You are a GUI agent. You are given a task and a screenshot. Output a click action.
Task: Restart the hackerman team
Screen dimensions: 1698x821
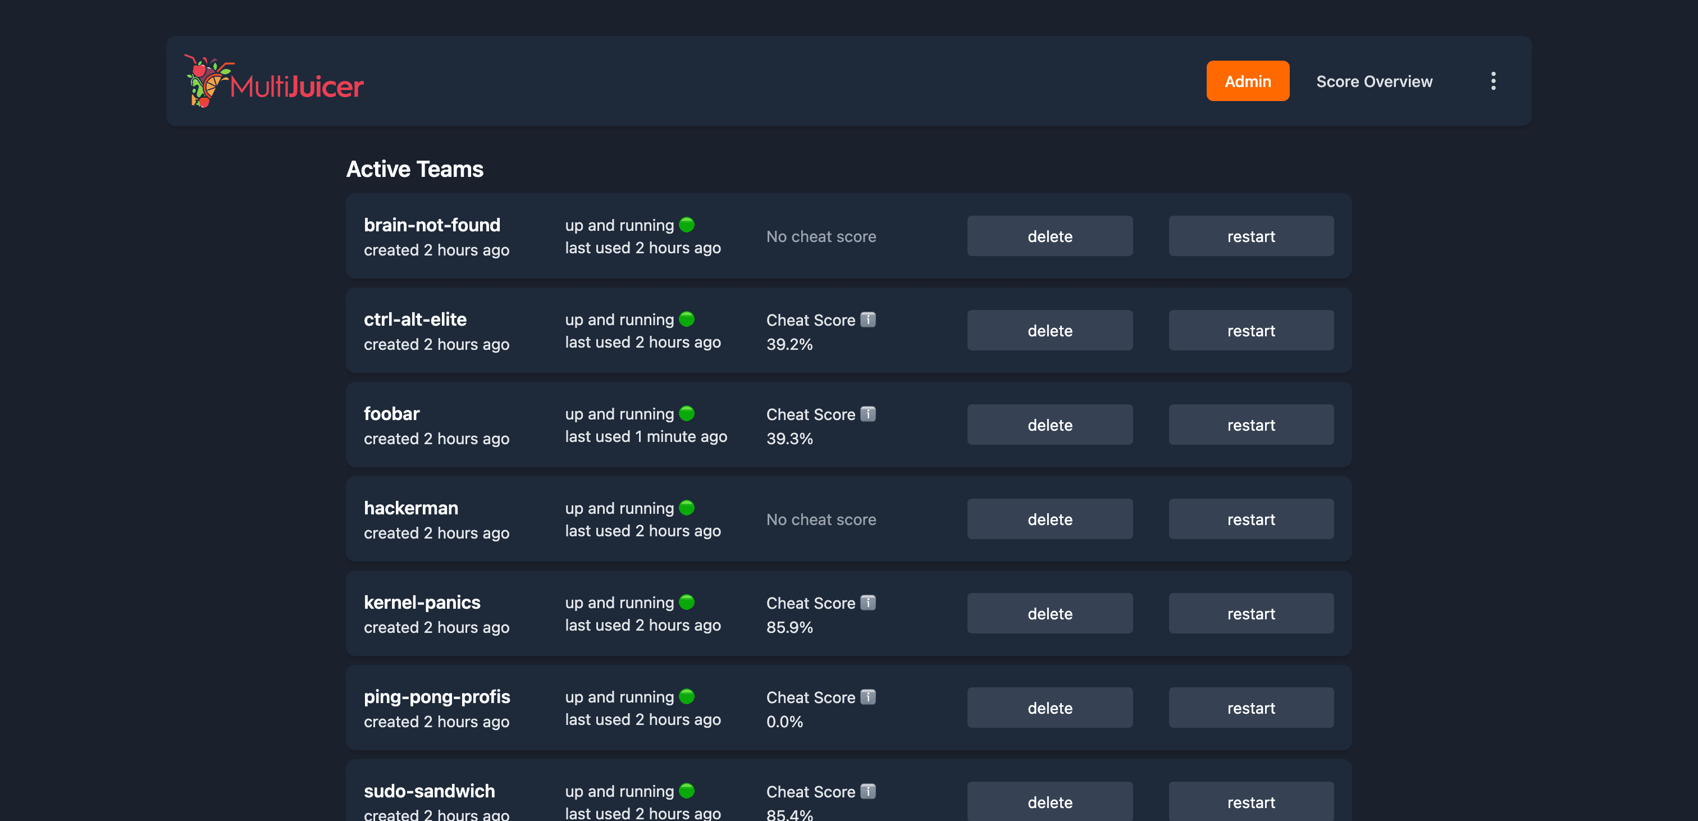[x=1250, y=519]
